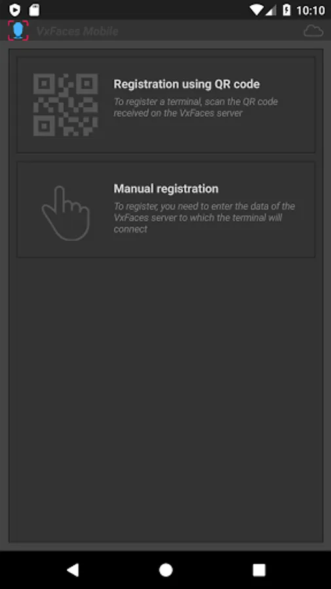
Task: Select 'Manual registration' heading
Action: point(166,188)
